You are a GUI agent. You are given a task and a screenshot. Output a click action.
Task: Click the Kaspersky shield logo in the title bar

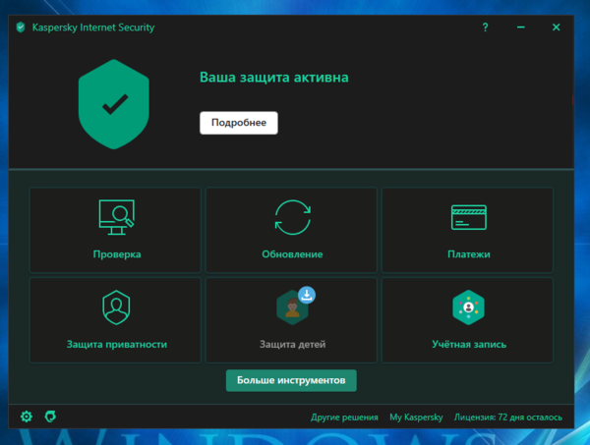click(x=21, y=28)
